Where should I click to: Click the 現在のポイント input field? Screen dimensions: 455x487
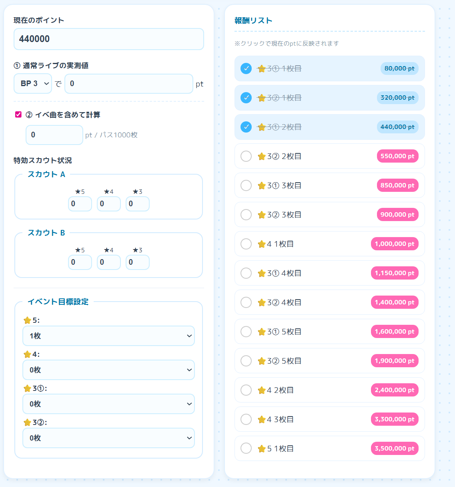point(108,39)
